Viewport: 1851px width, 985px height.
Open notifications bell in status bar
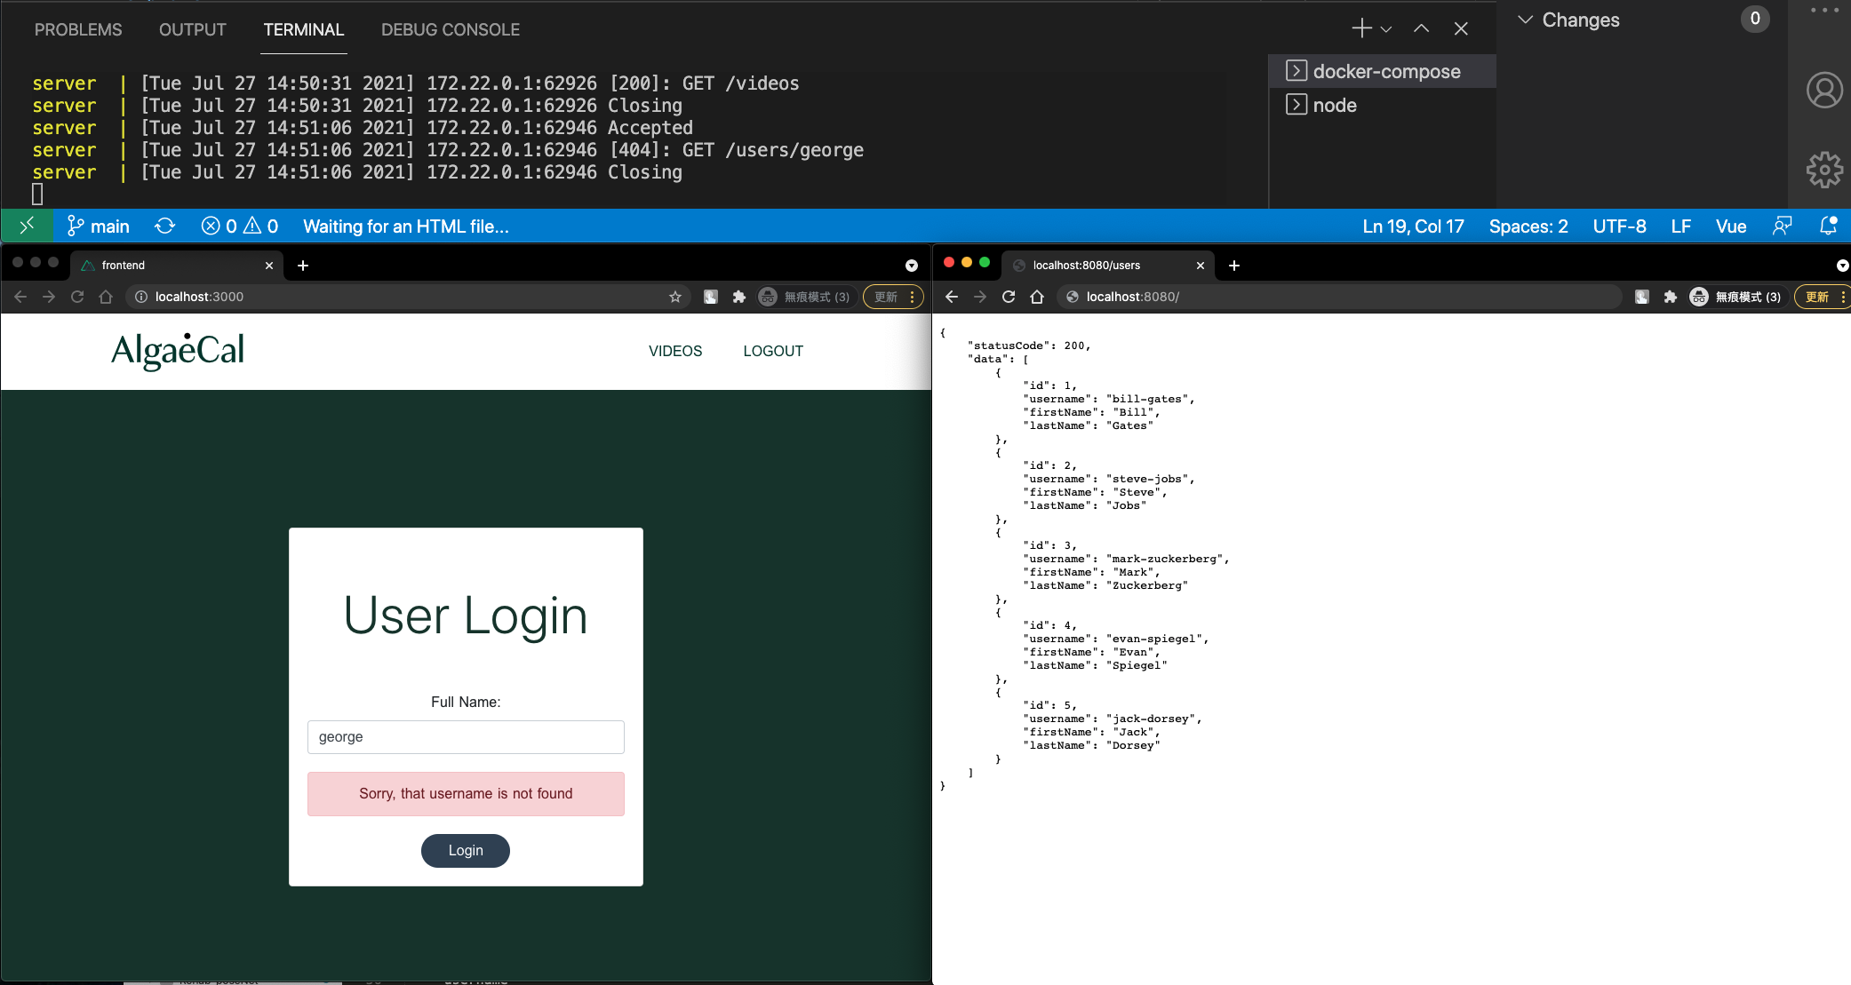pyautogui.click(x=1828, y=226)
